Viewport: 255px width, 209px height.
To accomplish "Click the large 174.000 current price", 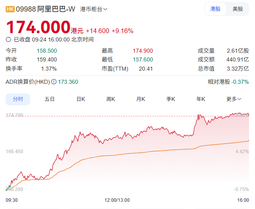I will pyautogui.click(x=38, y=27).
